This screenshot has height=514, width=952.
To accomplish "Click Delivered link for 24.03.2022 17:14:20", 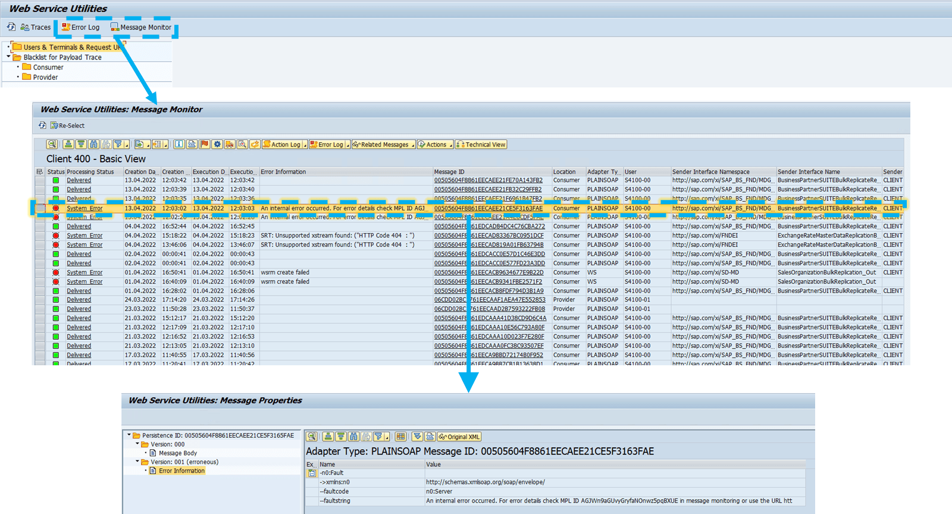I will [79, 300].
